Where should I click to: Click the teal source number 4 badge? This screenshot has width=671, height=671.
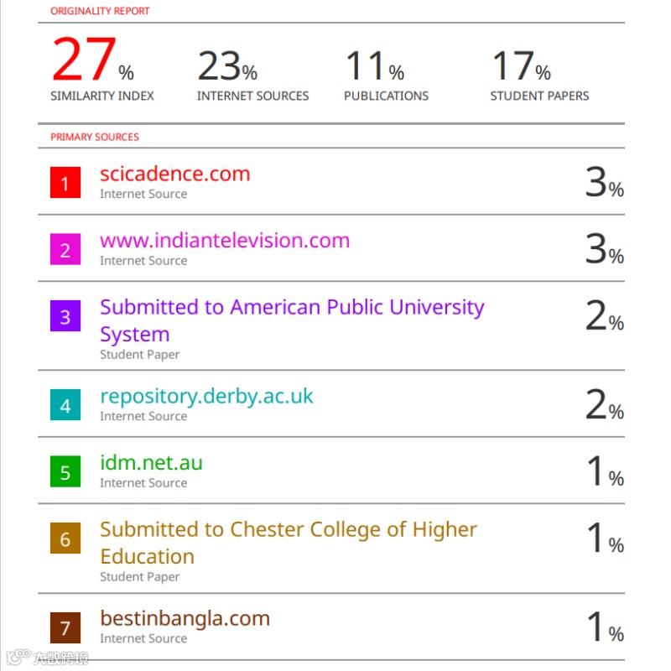[65, 405]
